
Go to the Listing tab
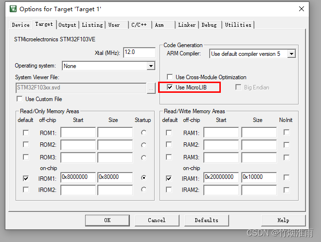pos(92,25)
